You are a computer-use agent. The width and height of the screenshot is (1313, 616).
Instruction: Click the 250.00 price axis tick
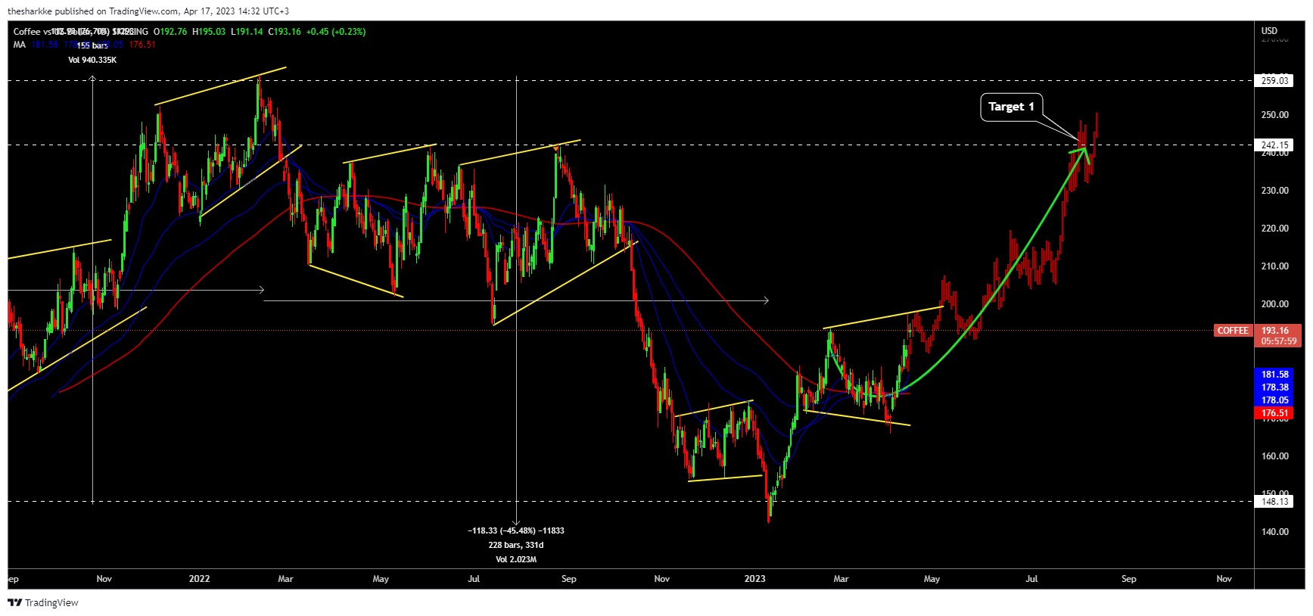[1274, 115]
